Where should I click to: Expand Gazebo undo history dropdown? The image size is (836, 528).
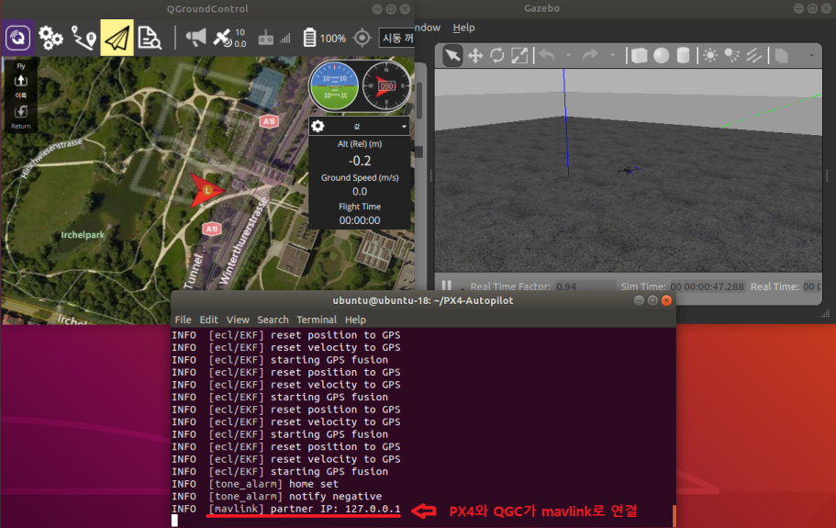tap(568, 55)
